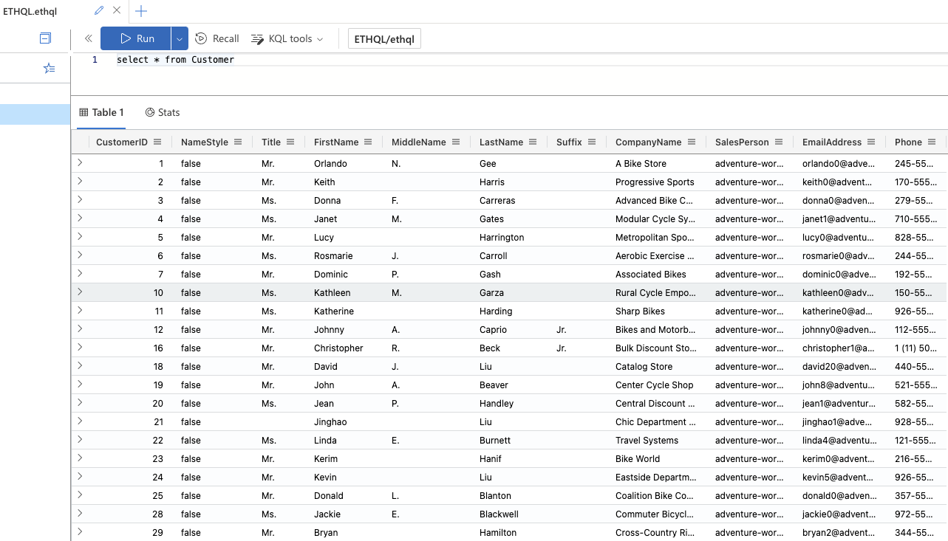This screenshot has width=948, height=541.
Task: Select the ETHQL/ethql database scope
Action: tap(384, 38)
